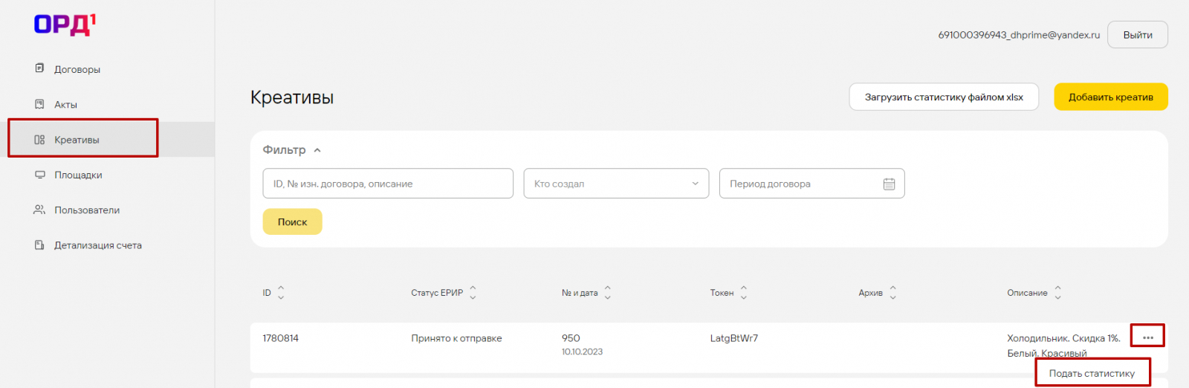1189x388 pixels.
Task: Open calendar icon in Период договора
Action: pyautogui.click(x=889, y=184)
